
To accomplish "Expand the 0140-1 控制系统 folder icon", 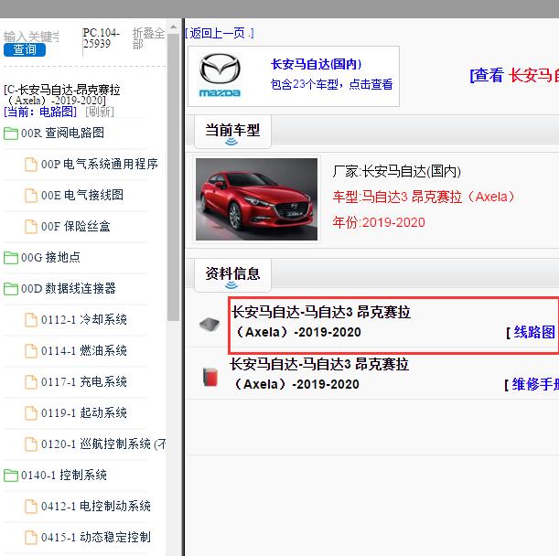I will [11, 476].
